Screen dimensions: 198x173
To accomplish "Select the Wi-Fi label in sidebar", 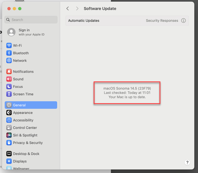I will pyautogui.click(x=17, y=46).
